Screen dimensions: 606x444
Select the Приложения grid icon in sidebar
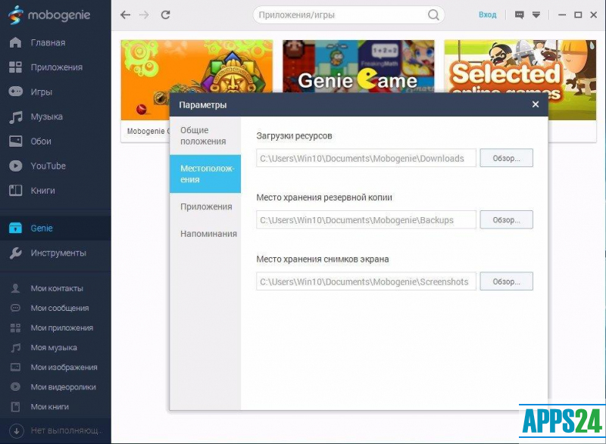point(15,67)
